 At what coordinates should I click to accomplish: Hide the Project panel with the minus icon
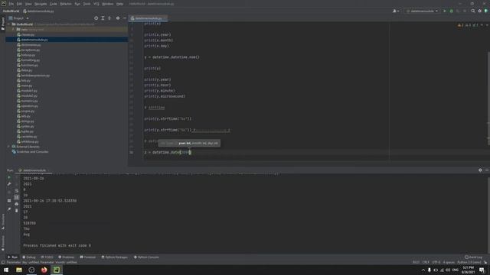click(124, 18)
